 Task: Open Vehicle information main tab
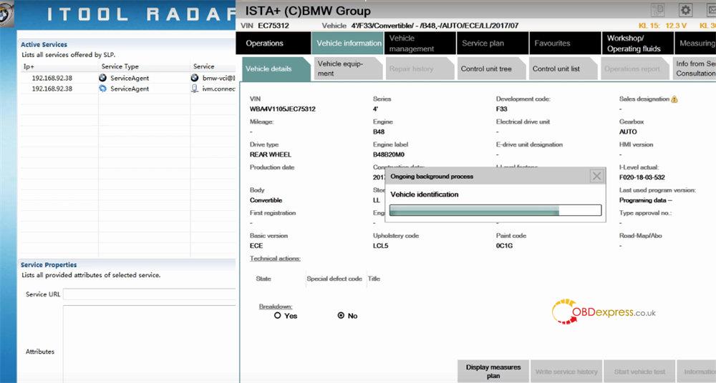[x=347, y=44]
